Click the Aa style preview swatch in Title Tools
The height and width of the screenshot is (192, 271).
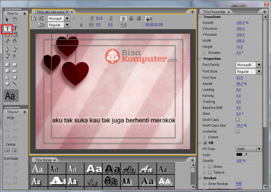[x=11, y=96]
